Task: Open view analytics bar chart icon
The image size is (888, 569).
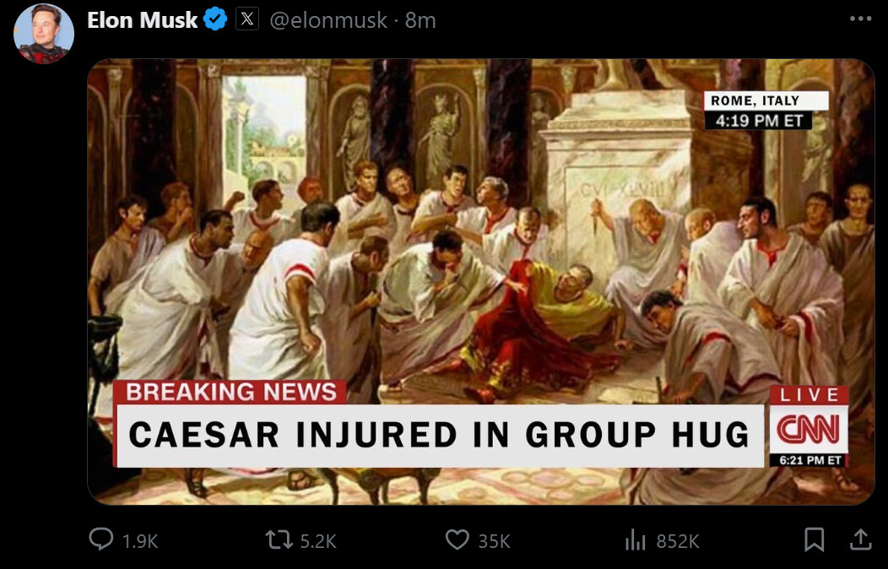Action: 635,540
